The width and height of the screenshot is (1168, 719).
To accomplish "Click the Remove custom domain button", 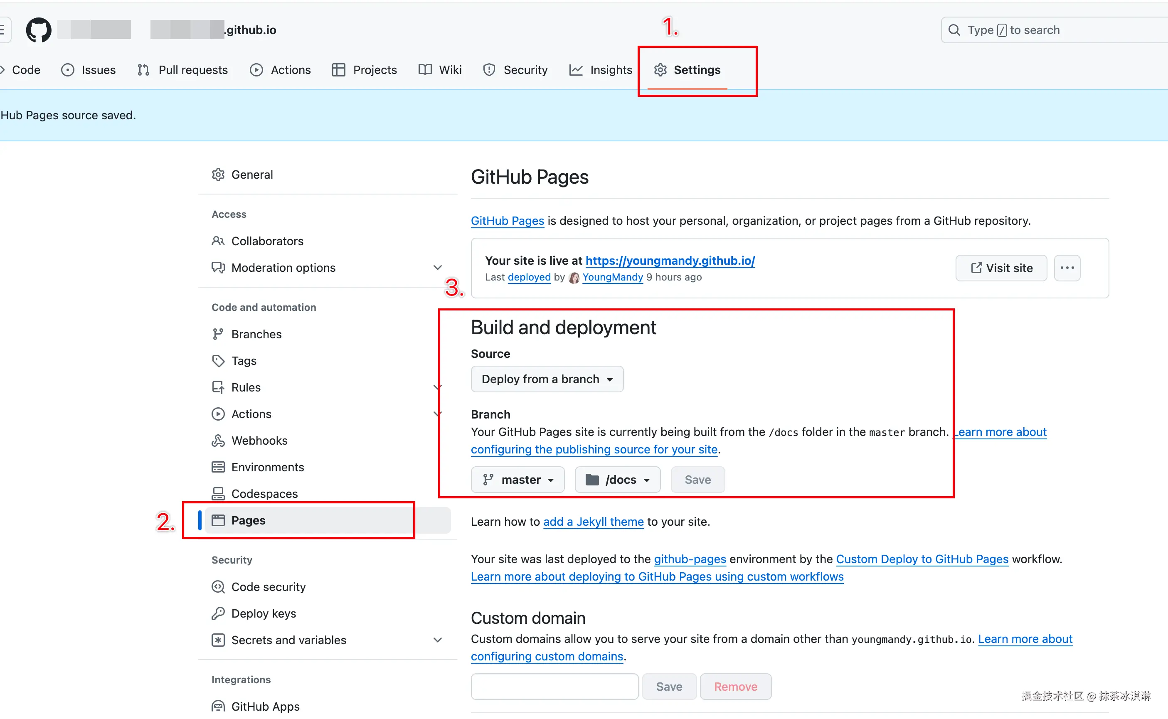I will coord(735,686).
